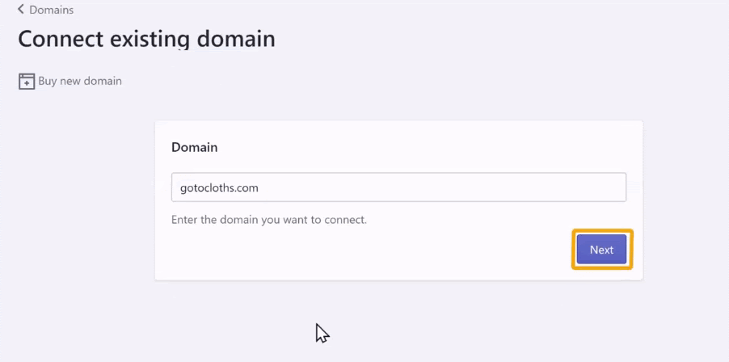The width and height of the screenshot is (729, 362).
Task: Return to Domains using the left arrow
Action: tap(20, 10)
